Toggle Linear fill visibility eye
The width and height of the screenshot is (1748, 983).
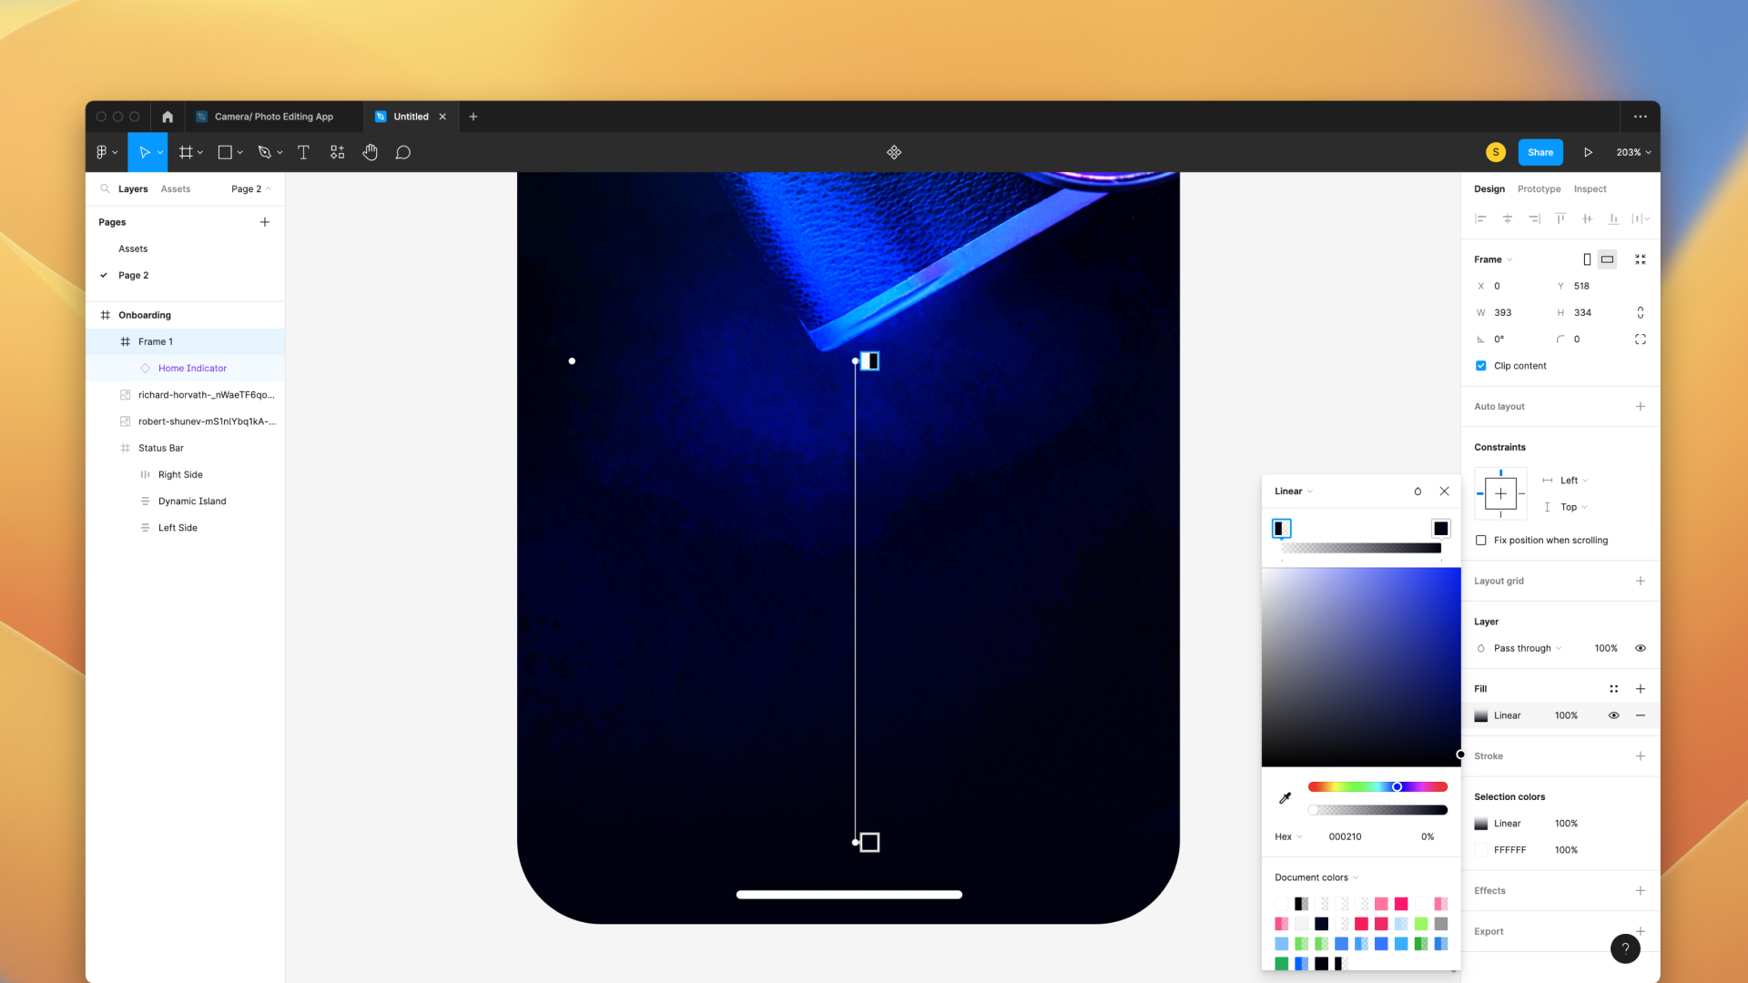pyautogui.click(x=1613, y=715)
